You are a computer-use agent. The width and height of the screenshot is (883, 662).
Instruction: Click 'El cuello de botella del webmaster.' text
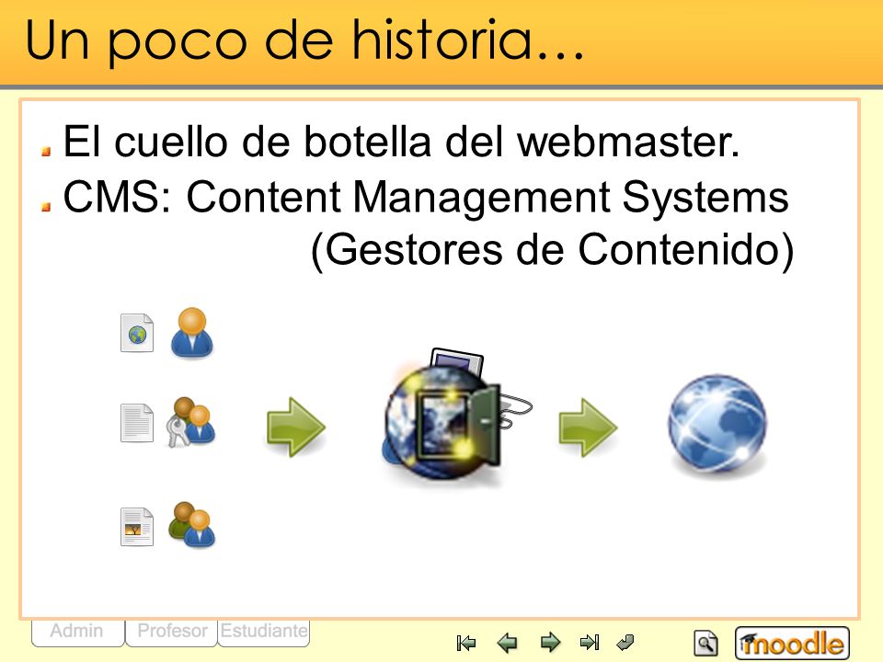[x=401, y=142]
